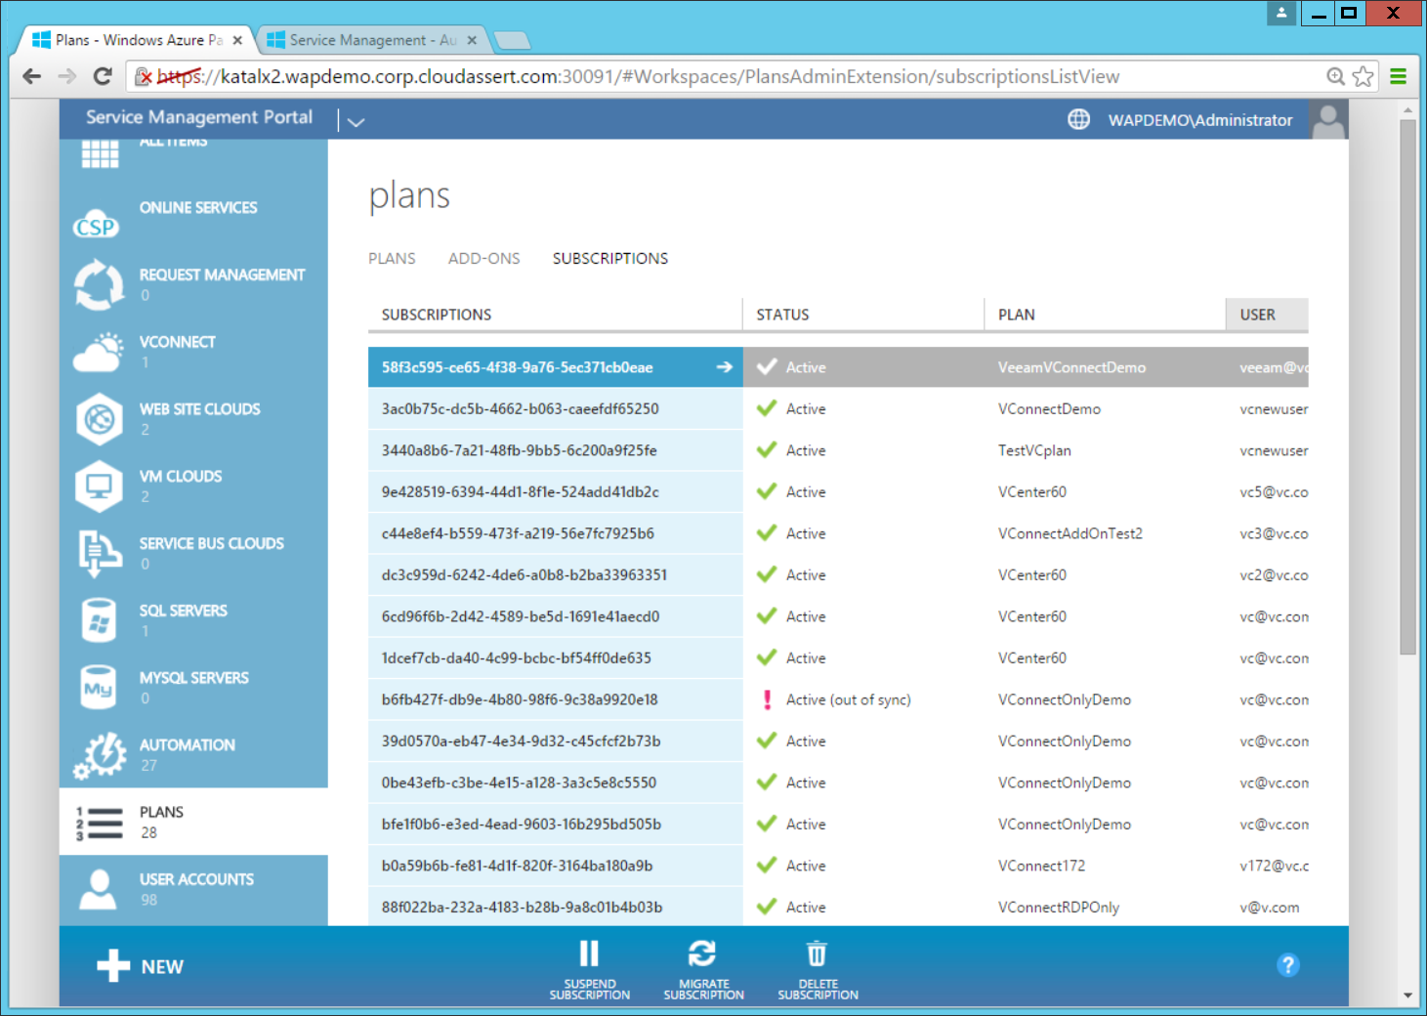Click the page vertical scrollbar down arrow
The image size is (1427, 1016).
coord(1407,995)
